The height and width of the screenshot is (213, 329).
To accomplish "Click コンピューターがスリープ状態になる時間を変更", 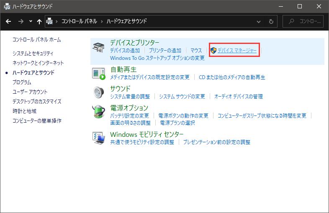I will pos(262,116).
